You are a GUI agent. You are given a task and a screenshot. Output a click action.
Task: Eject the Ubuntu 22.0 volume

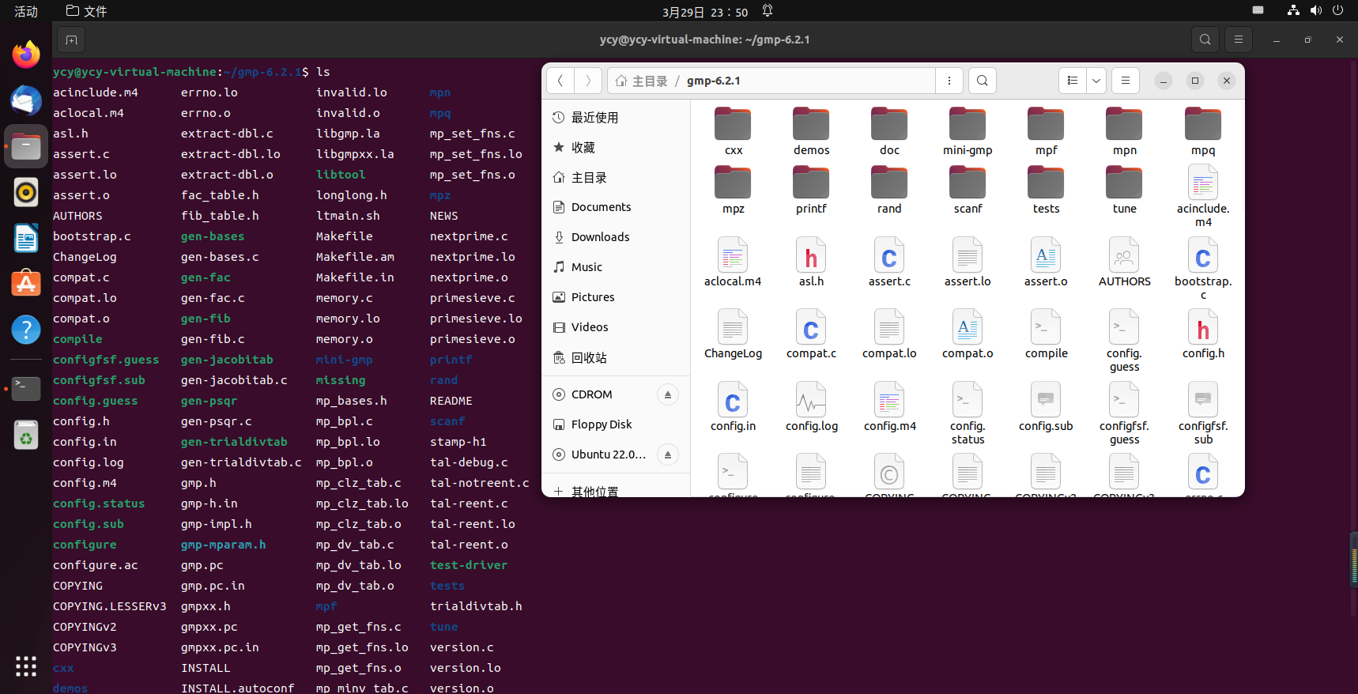pos(668,454)
